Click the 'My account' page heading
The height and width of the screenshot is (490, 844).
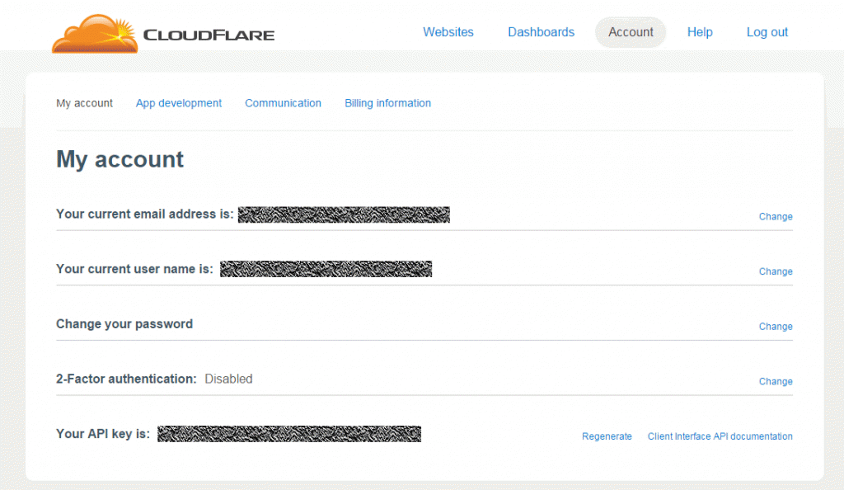pyautogui.click(x=120, y=160)
